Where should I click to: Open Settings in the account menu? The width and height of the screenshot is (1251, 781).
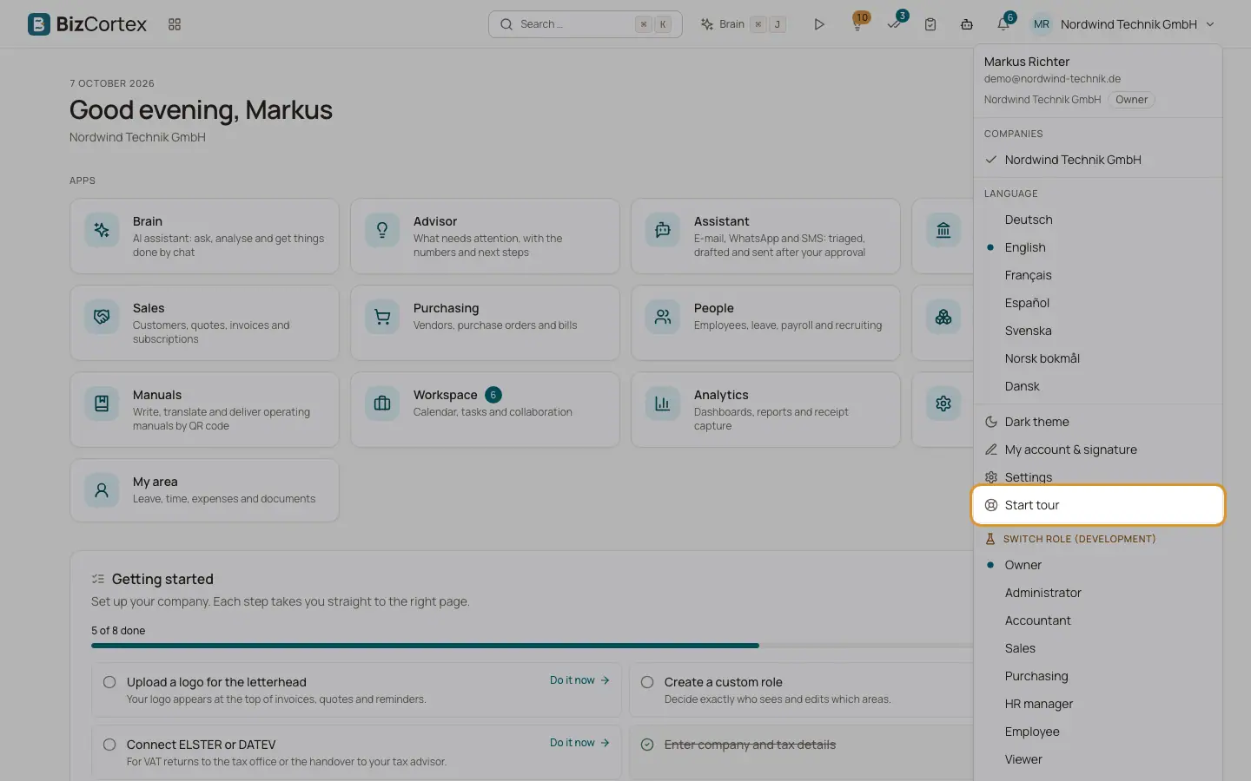point(1098,477)
